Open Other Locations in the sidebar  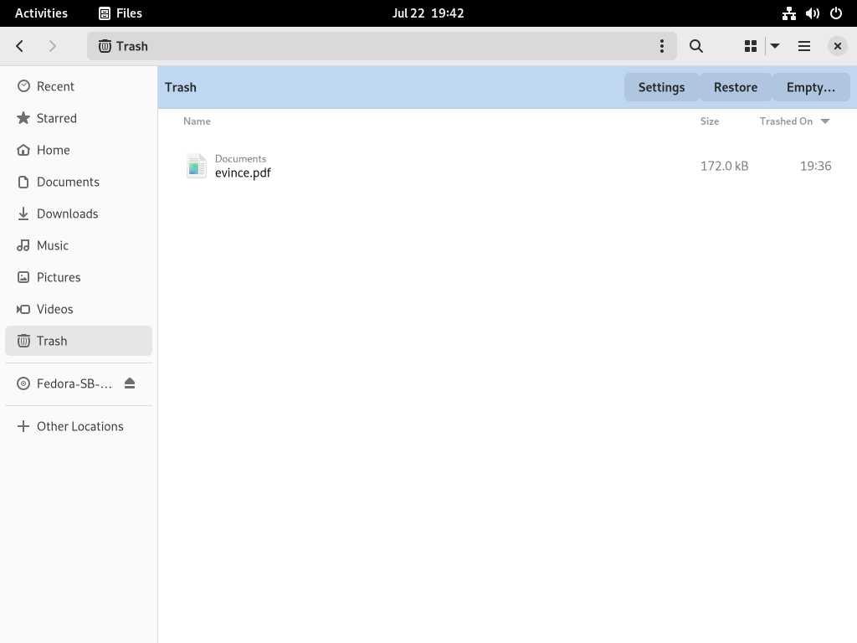[x=79, y=426]
